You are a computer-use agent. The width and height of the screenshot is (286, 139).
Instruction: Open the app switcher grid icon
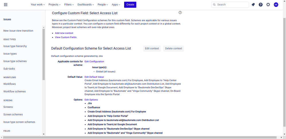pyautogui.click(x=6, y=5)
